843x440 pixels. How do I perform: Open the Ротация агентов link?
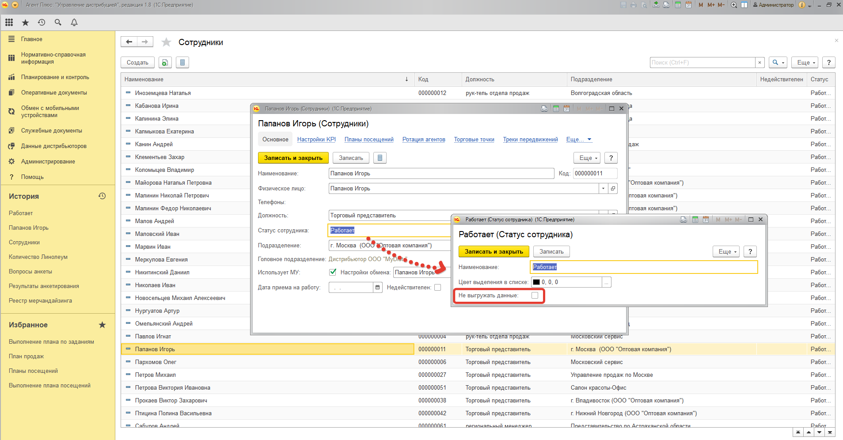tap(424, 139)
